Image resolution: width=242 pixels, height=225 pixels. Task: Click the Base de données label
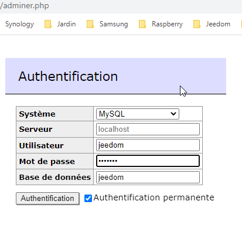tap(55, 177)
